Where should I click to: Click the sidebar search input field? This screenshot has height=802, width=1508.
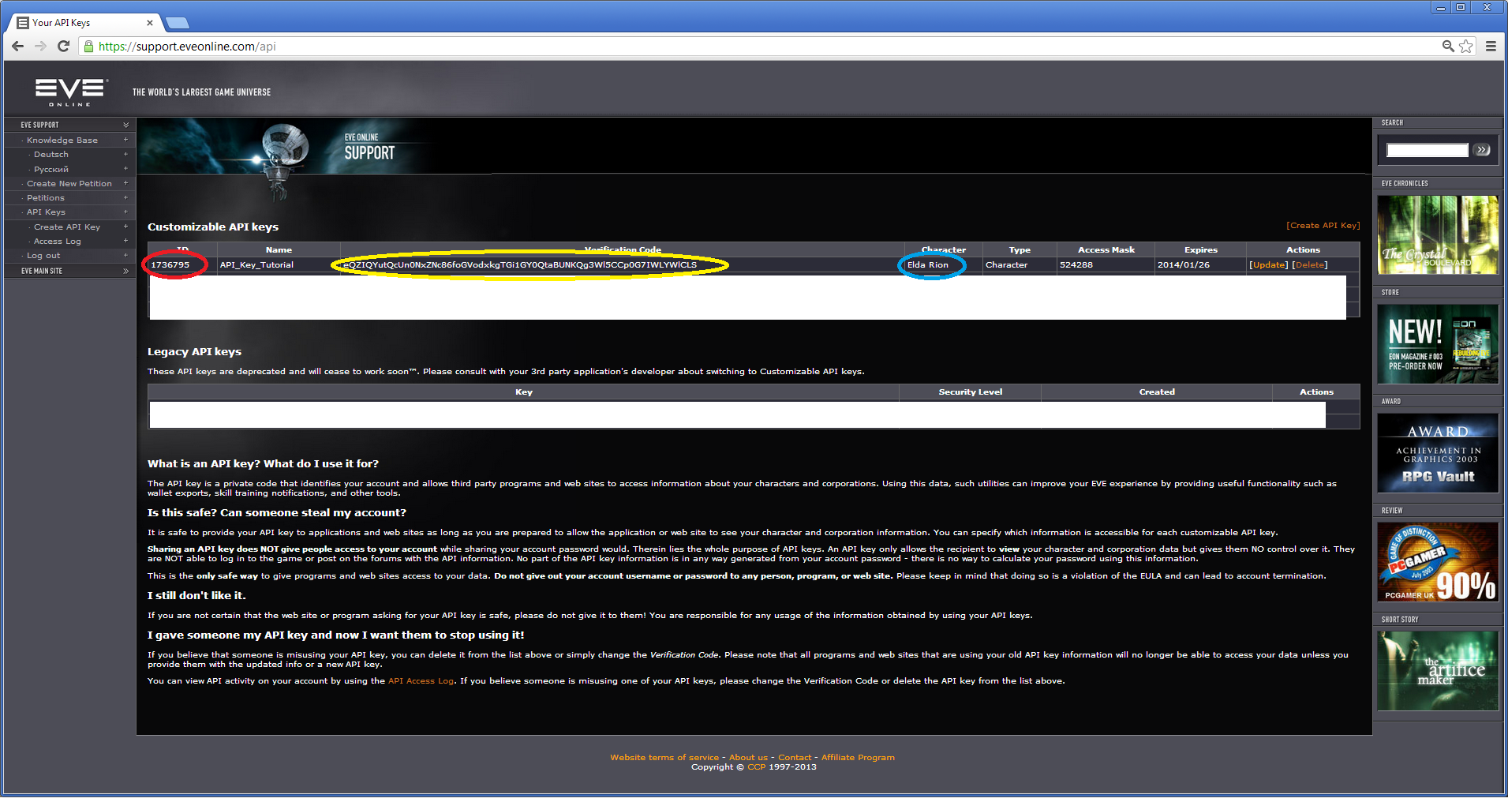[x=1428, y=150]
